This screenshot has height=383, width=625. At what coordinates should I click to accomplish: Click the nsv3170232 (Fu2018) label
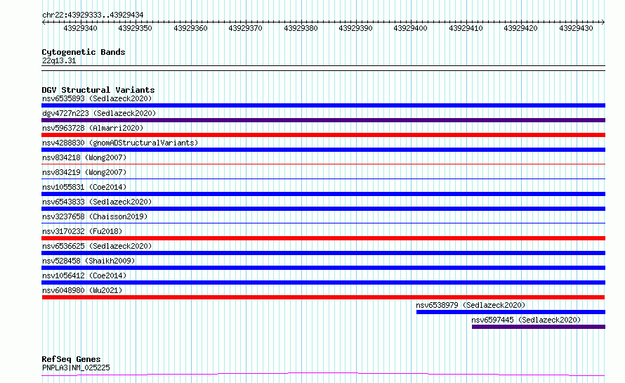coord(82,231)
